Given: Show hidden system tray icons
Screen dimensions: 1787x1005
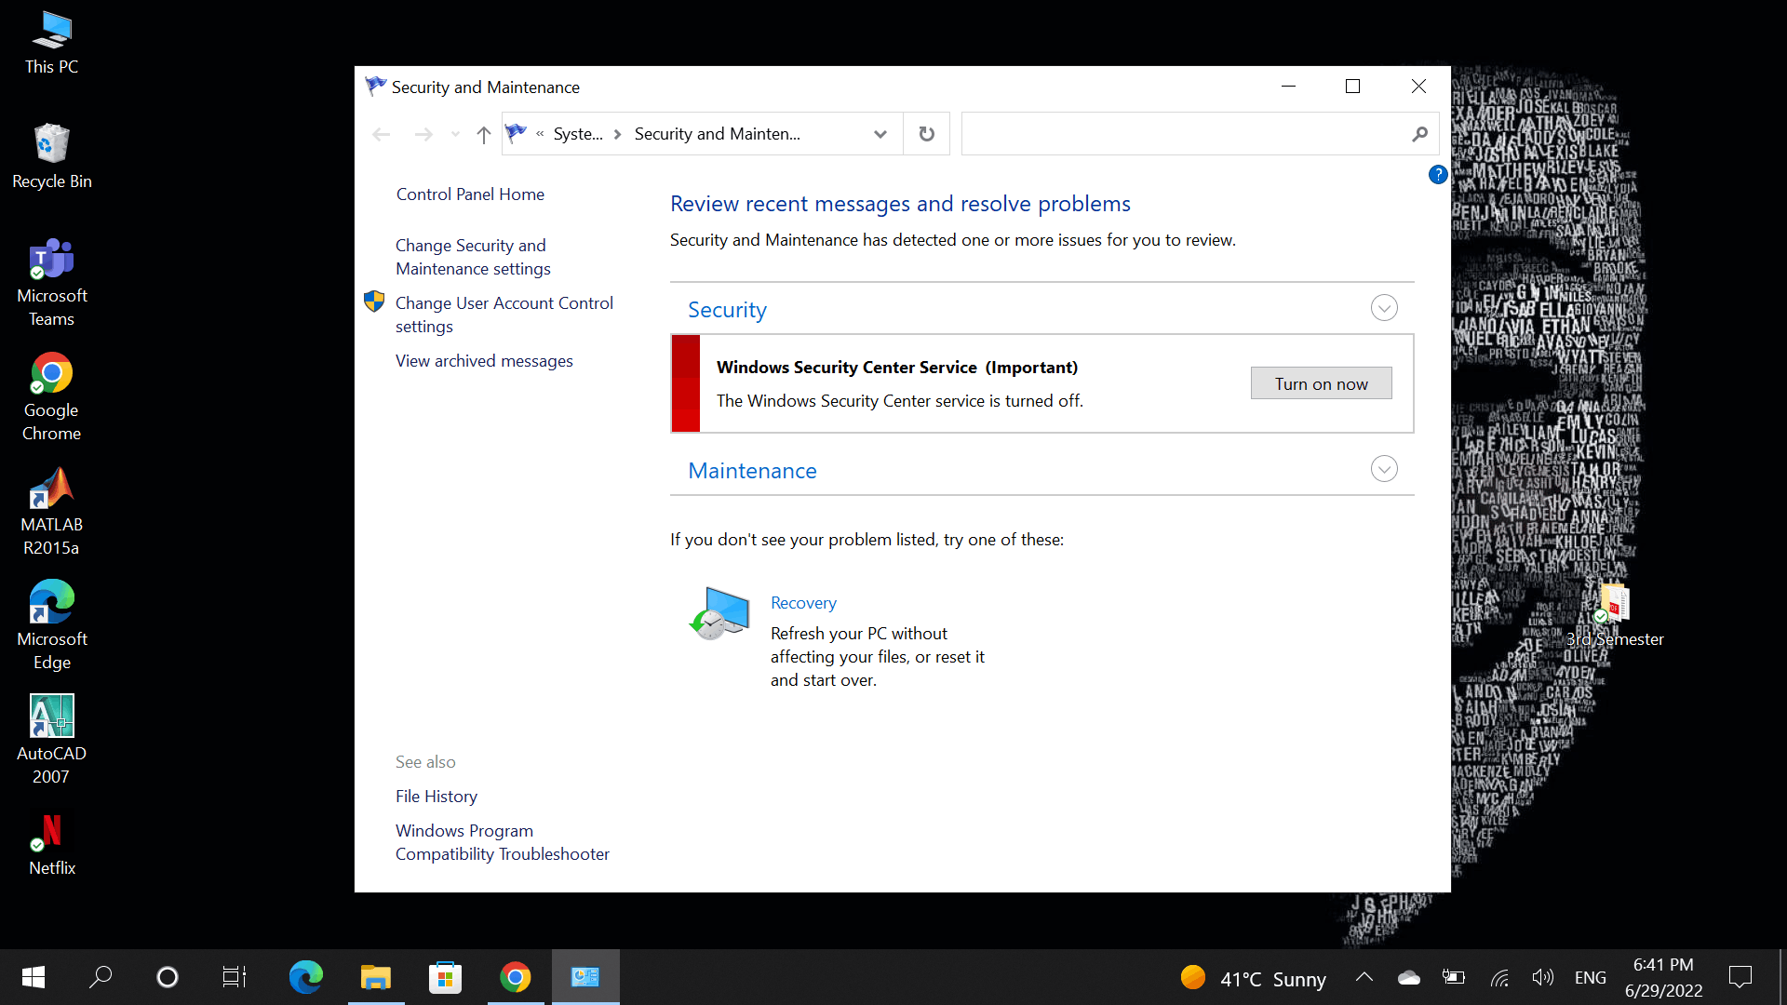Looking at the screenshot, I should [x=1364, y=977].
